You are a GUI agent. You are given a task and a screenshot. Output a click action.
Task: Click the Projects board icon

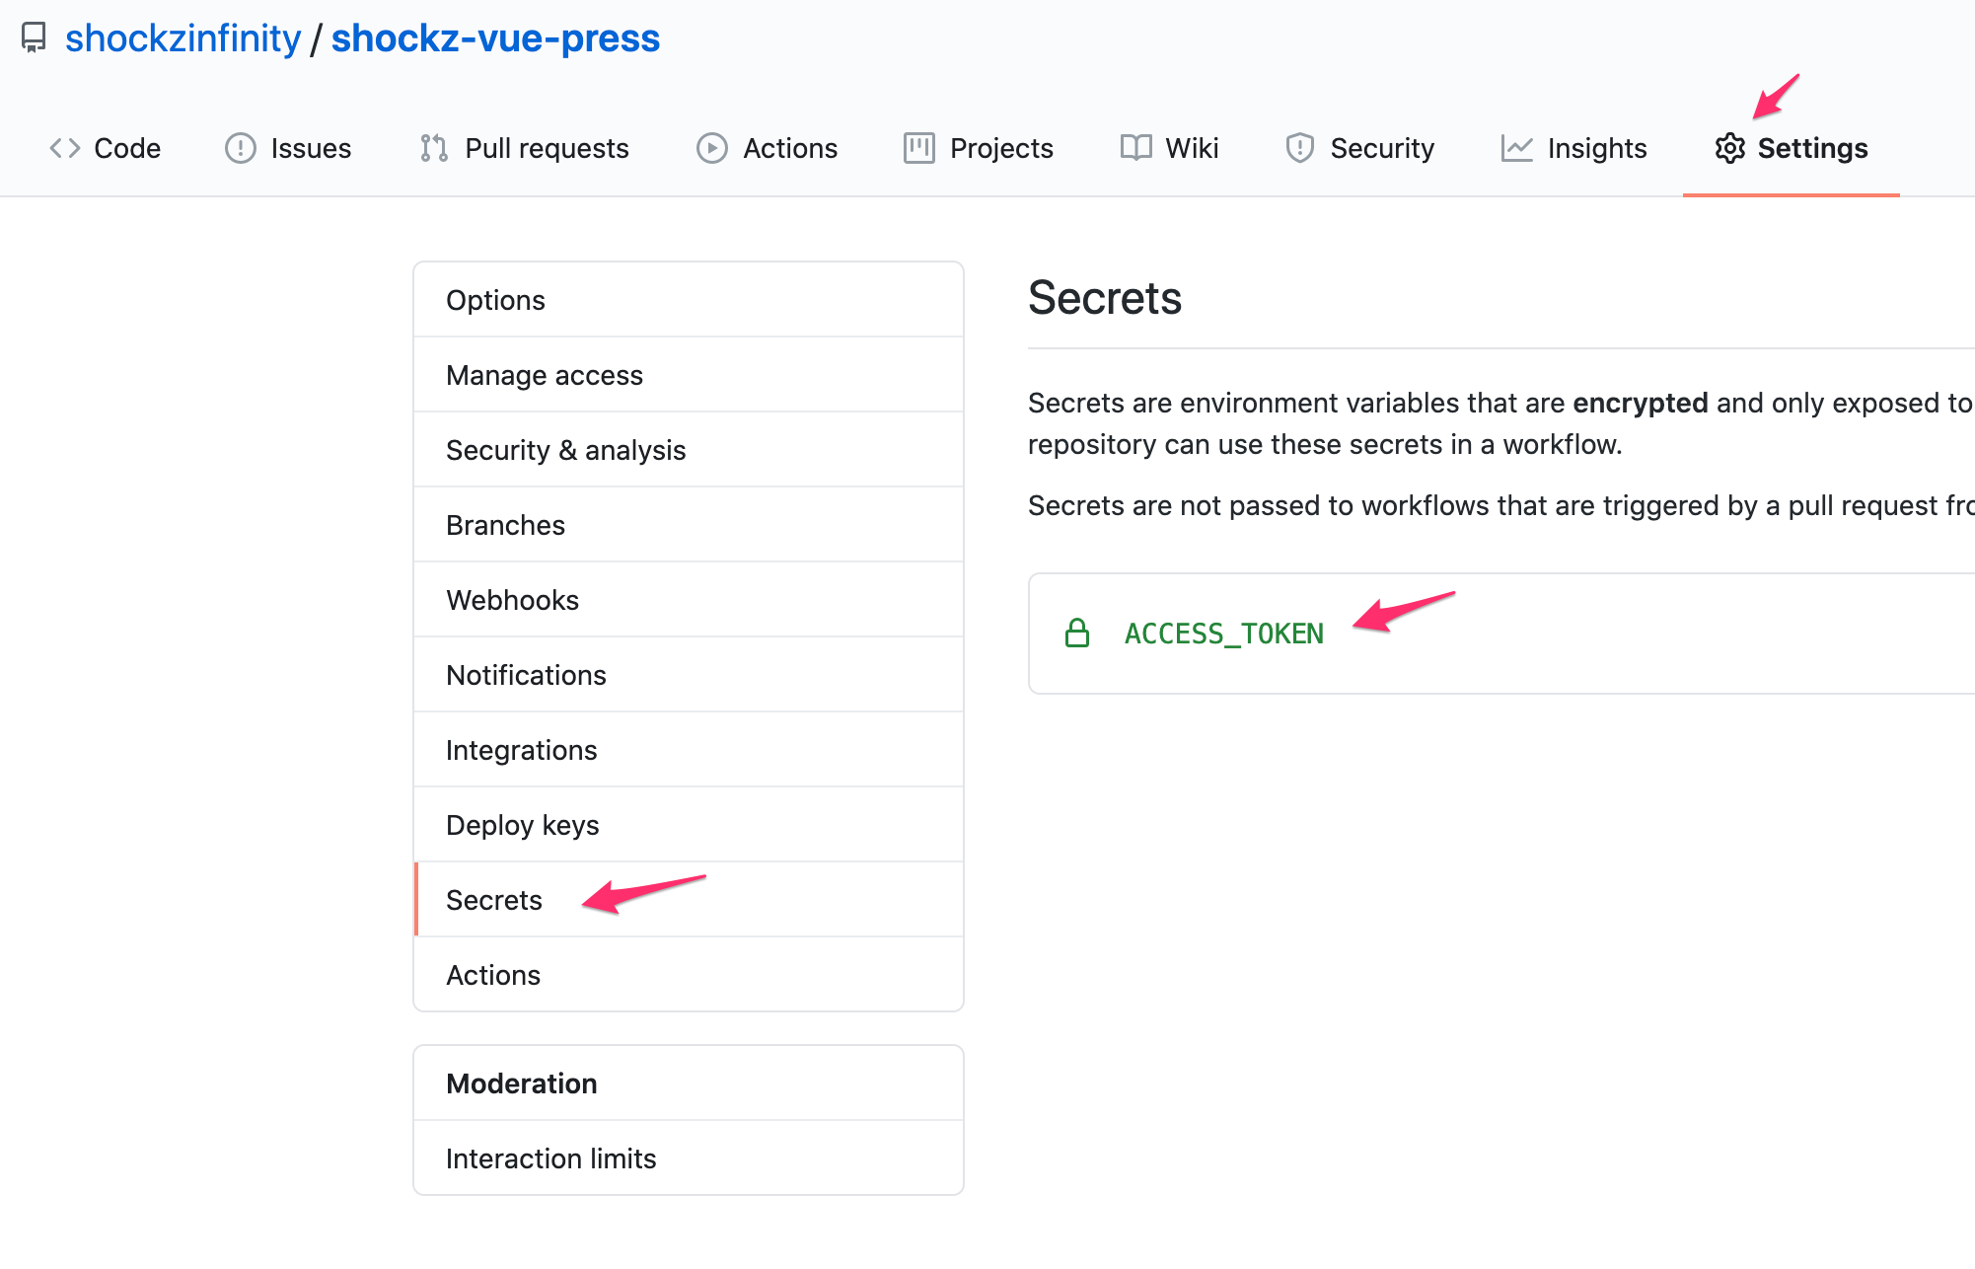918,148
